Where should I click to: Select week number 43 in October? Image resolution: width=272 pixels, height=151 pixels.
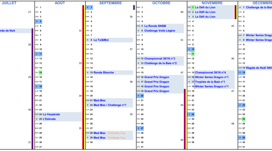click(182, 105)
